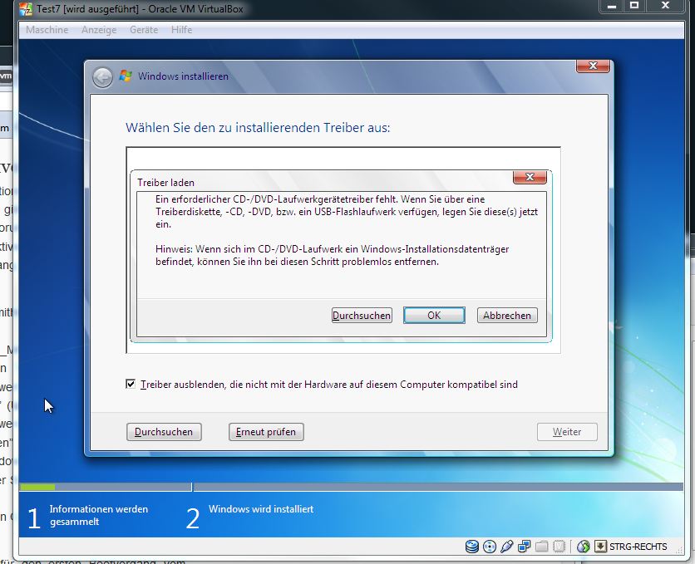Click the green installation progress bar
This screenshot has height=564, width=695.
(37, 487)
